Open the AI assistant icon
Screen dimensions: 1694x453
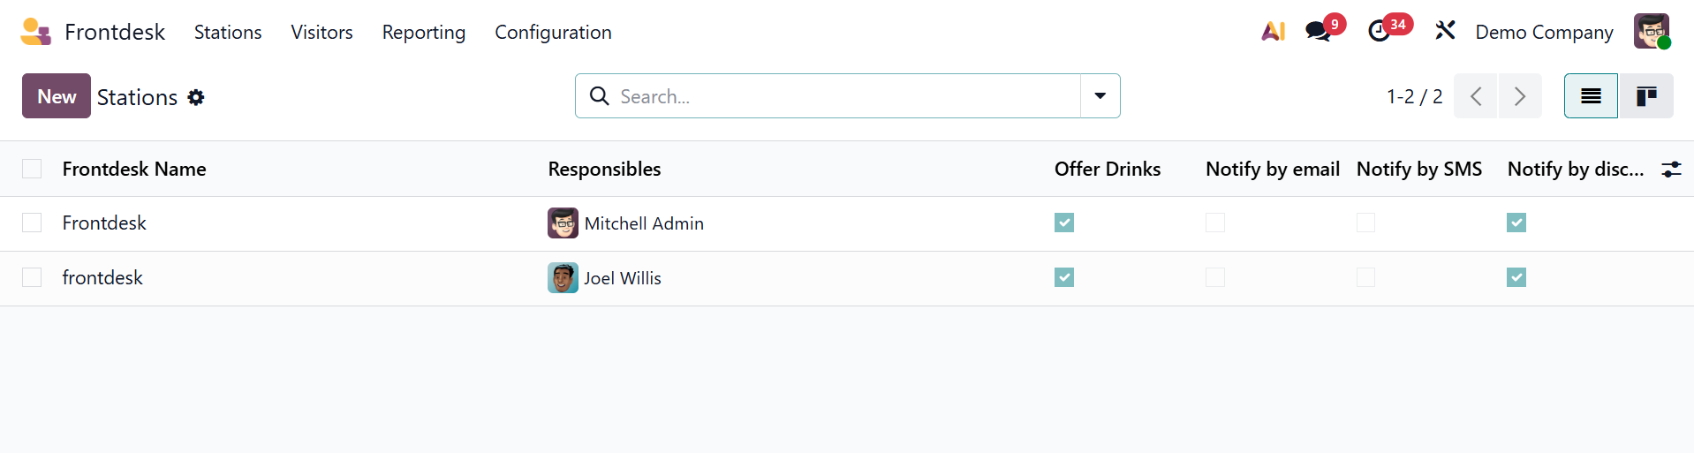(1273, 32)
